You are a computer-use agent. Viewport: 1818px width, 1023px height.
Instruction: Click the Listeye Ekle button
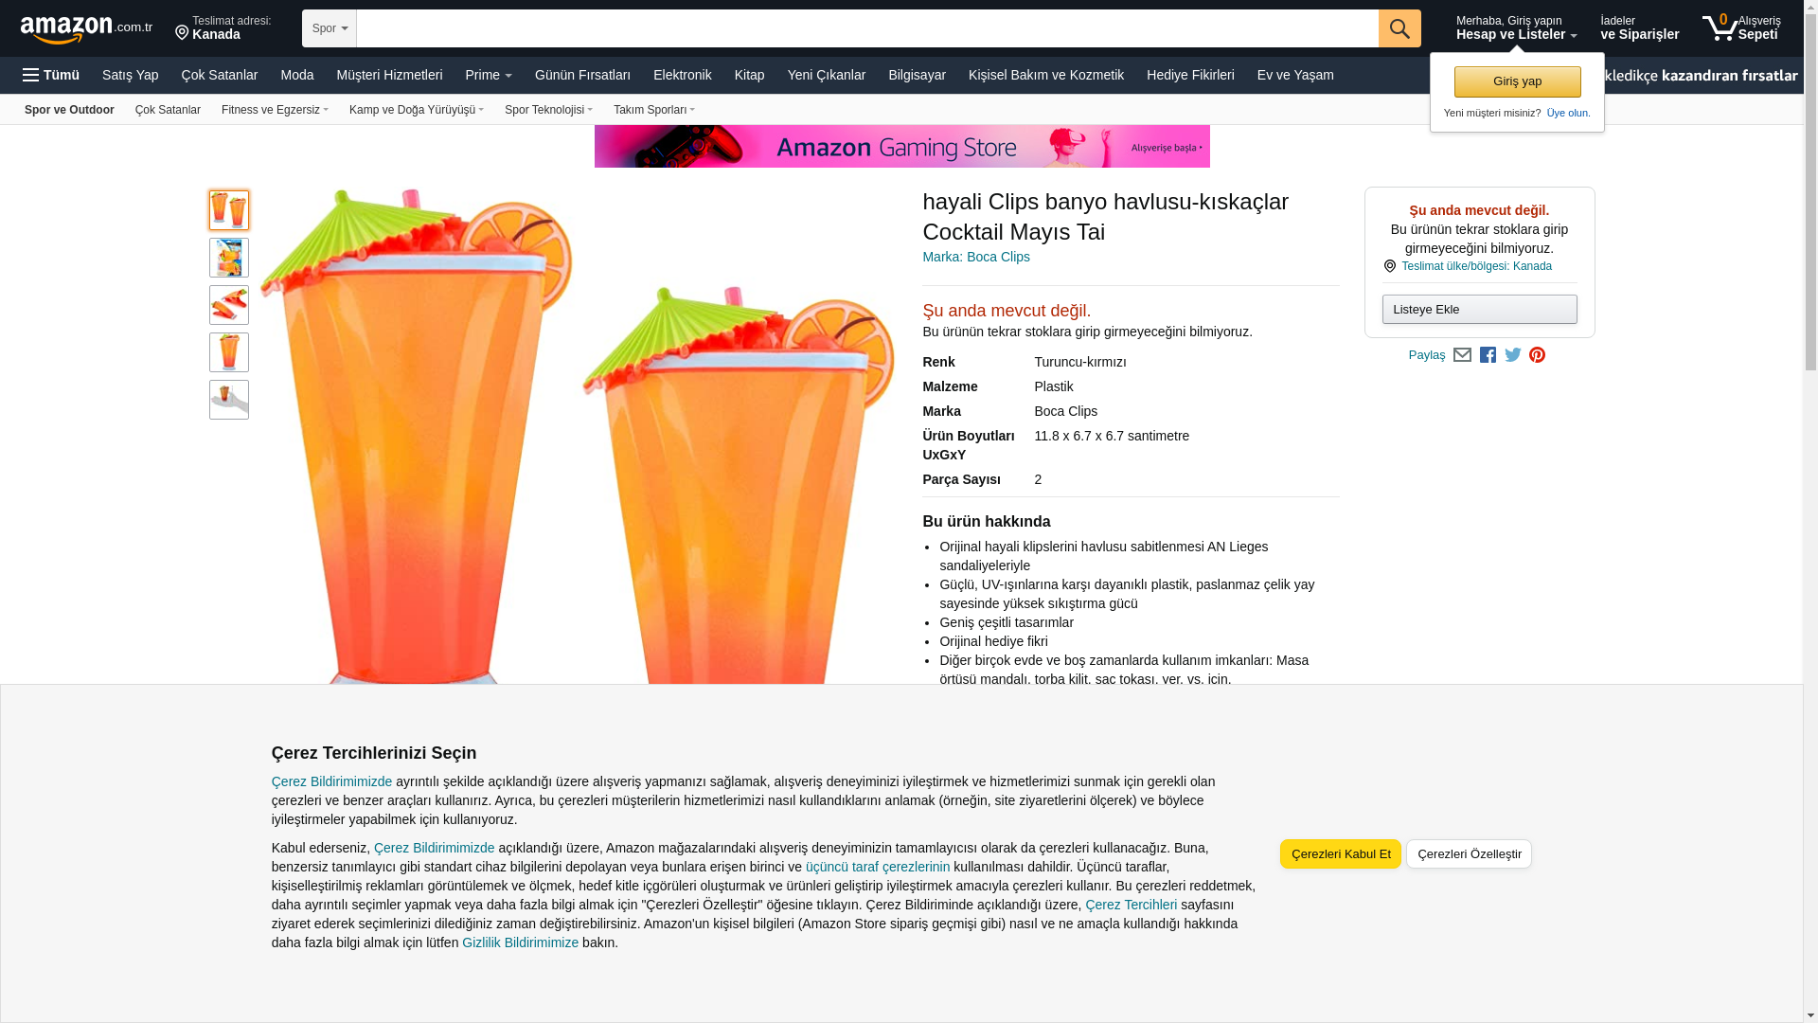click(x=1479, y=310)
